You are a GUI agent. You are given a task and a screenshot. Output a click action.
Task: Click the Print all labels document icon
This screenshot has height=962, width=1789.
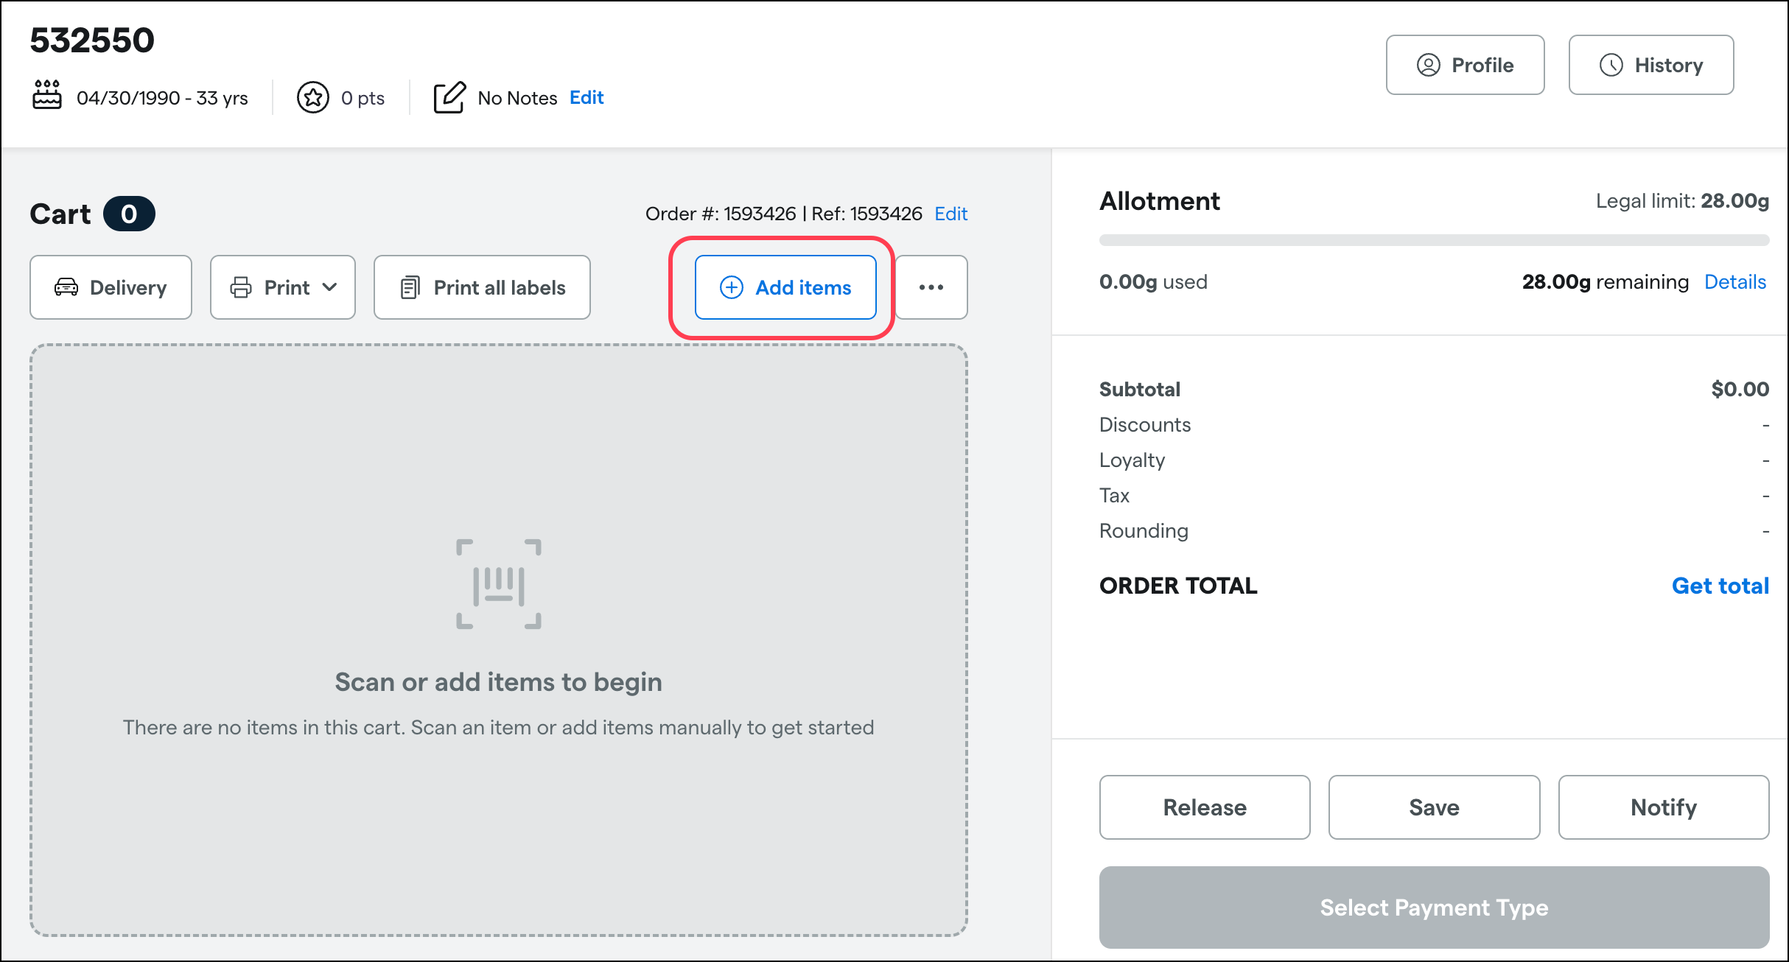(x=410, y=287)
